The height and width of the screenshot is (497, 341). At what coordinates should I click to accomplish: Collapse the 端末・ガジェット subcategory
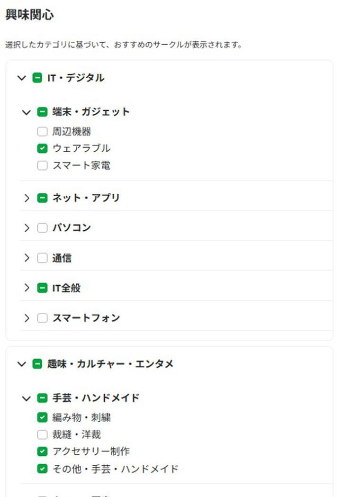click(27, 112)
